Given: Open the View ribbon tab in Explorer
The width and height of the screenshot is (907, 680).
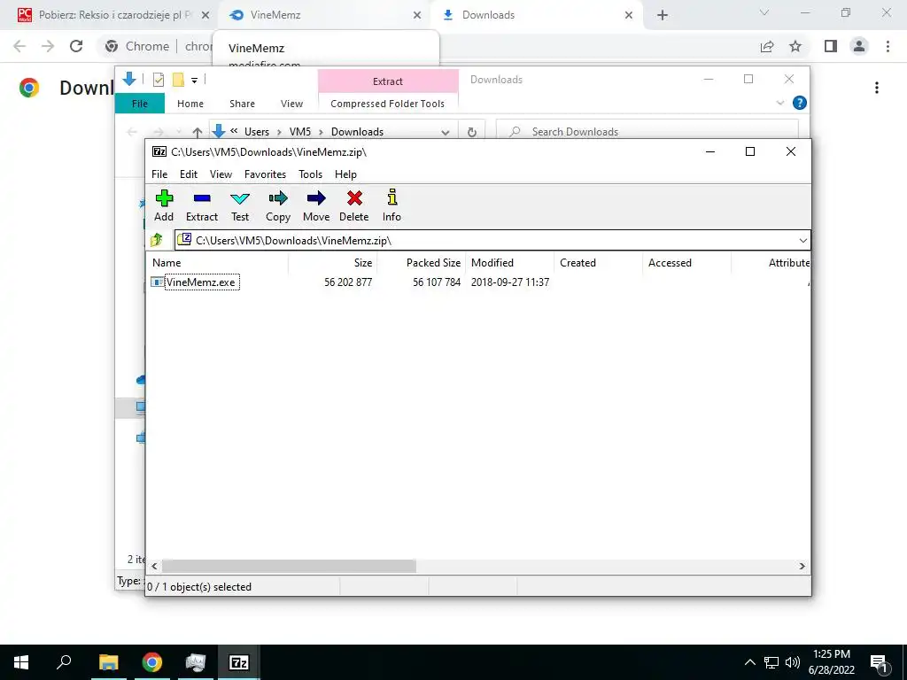Looking at the screenshot, I should [291, 104].
